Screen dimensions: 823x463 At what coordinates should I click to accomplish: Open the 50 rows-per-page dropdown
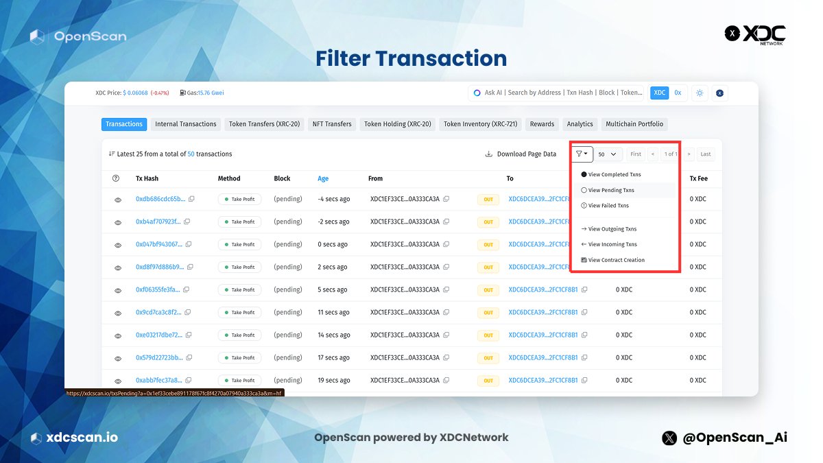coord(608,154)
